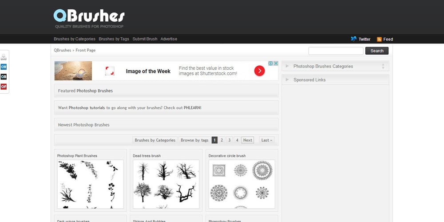Click the Browse by tags button
This screenshot has width=444, height=222.
[194, 140]
